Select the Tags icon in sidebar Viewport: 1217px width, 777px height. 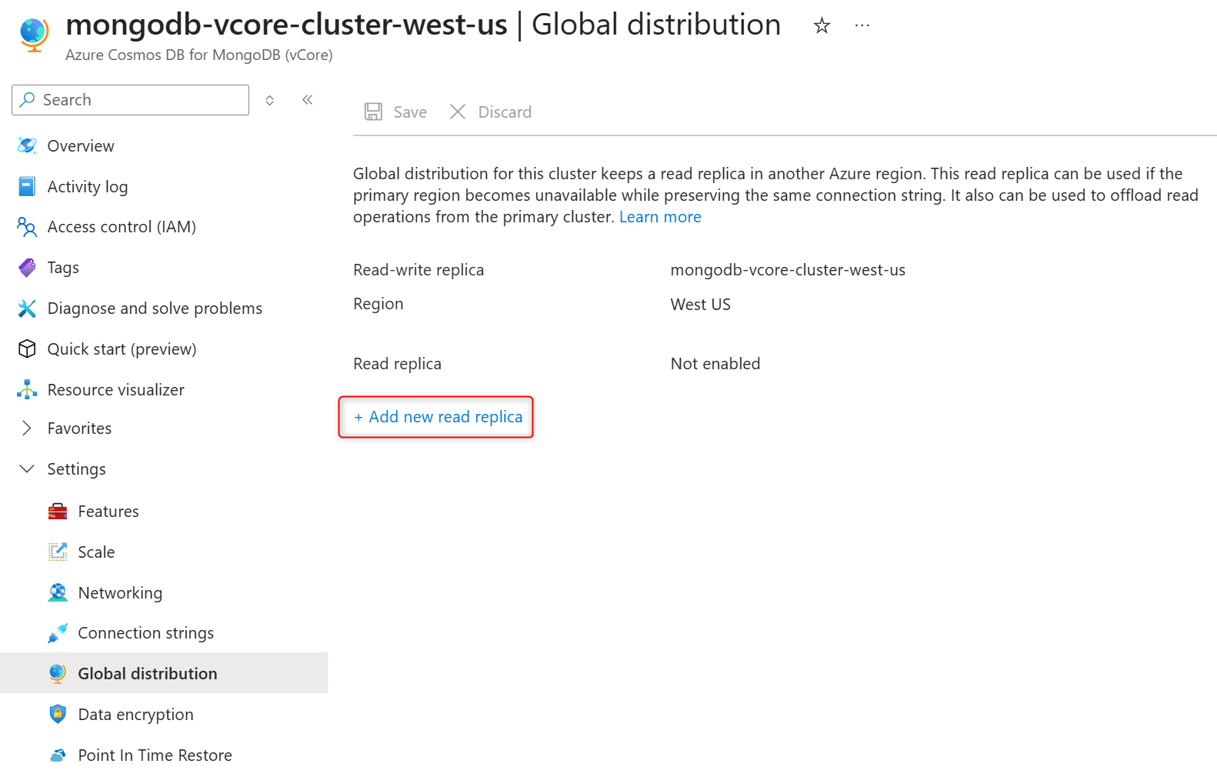point(27,268)
